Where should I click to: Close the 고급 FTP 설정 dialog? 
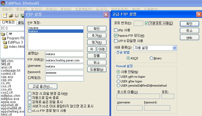[199, 14]
